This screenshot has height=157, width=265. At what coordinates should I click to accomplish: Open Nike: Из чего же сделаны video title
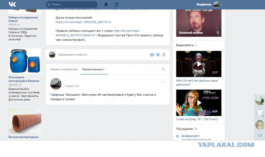point(197,82)
